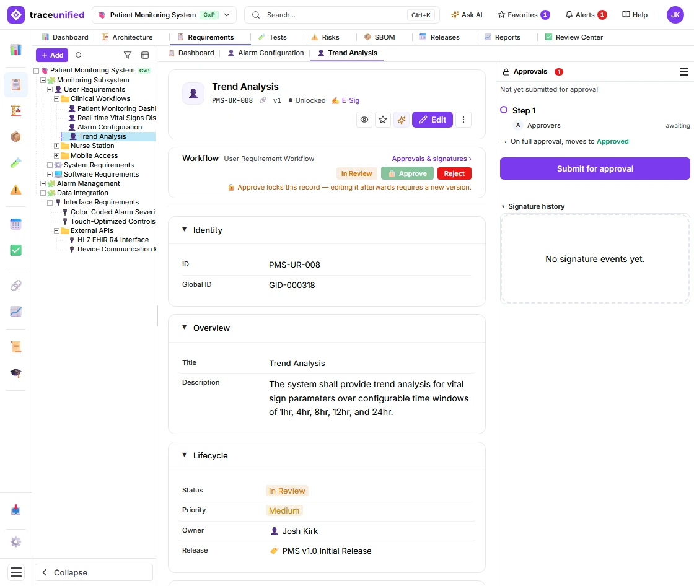
Task: Click PMS v1.0 Initial Release value
Action: (x=327, y=551)
